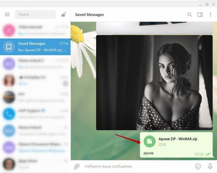
Task: Search within the Saved Messages chat
Action: point(189,14)
